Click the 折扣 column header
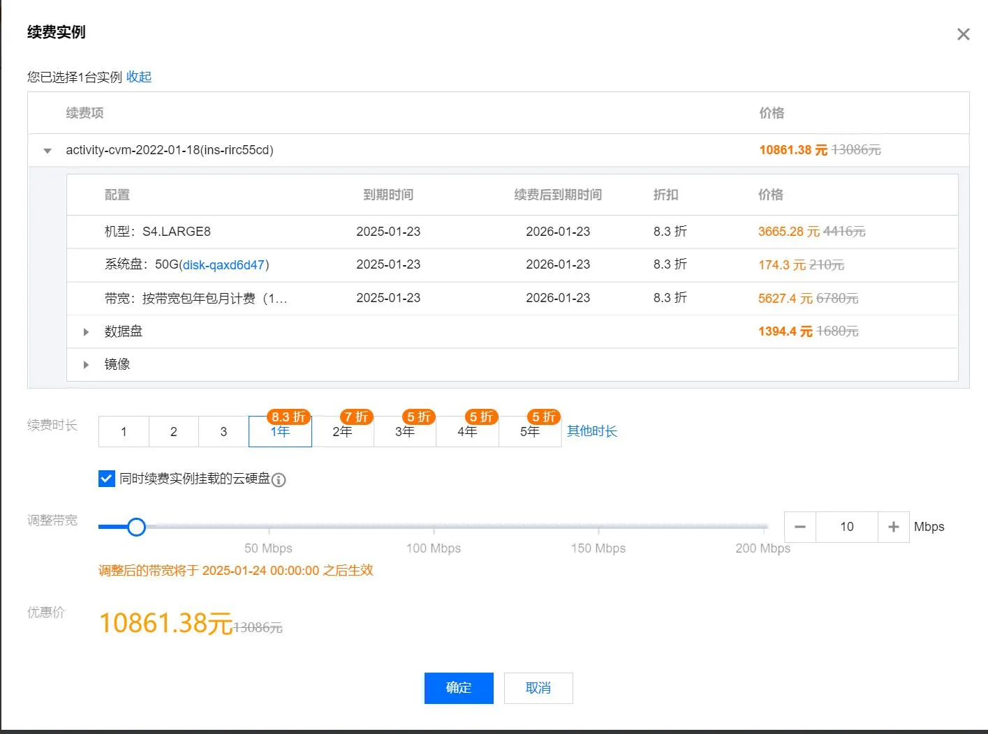 pos(665,195)
